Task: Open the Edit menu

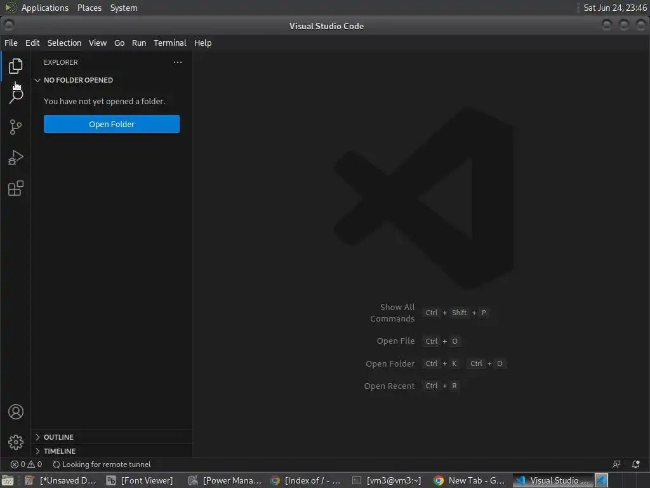Action: click(32, 43)
